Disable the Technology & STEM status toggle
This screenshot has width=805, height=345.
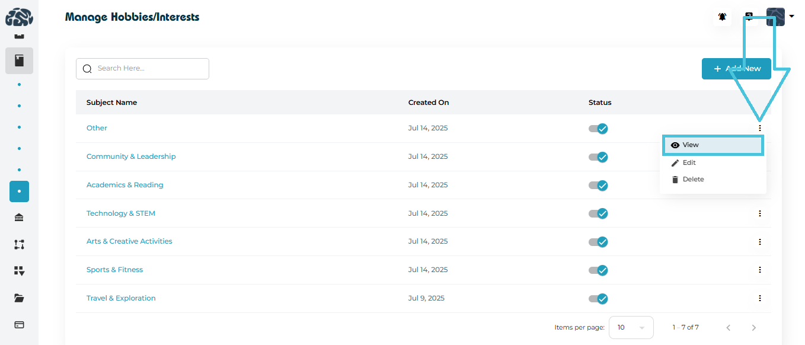pyautogui.click(x=598, y=213)
